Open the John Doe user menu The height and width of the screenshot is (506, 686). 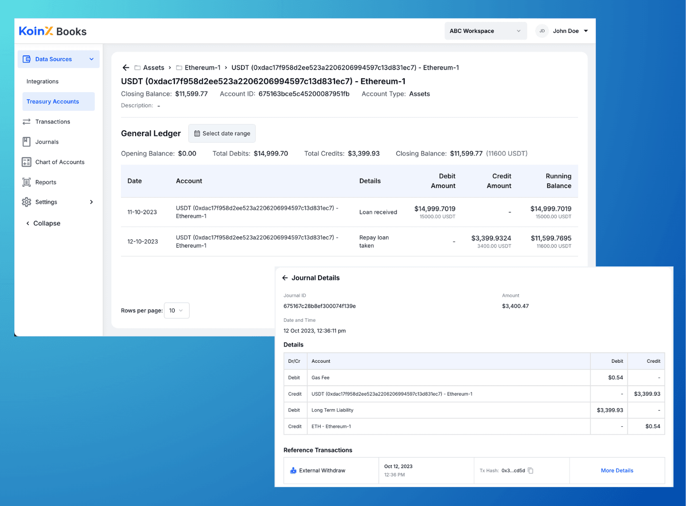coord(562,31)
